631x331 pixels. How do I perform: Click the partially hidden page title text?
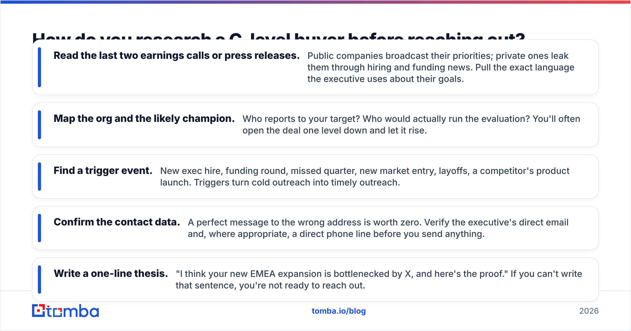tap(279, 36)
